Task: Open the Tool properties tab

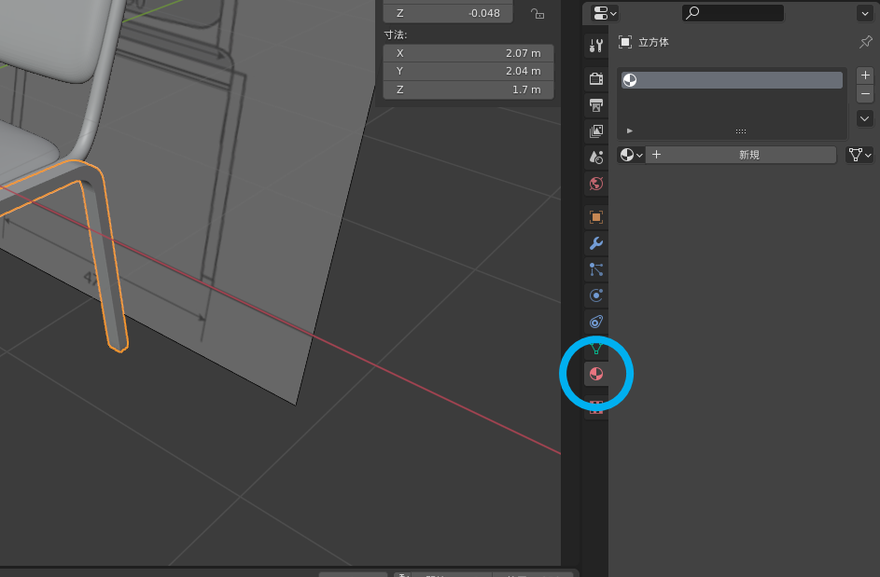Action: click(596, 46)
